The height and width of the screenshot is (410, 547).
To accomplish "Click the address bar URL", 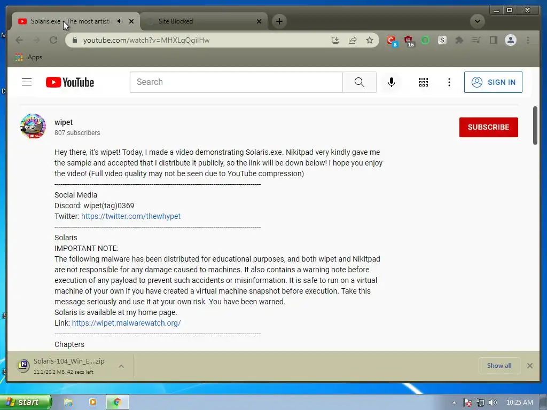I will click(x=146, y=40).
